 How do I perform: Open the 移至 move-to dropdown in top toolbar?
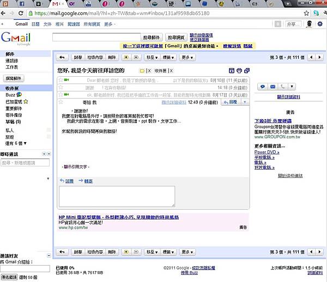152,57
